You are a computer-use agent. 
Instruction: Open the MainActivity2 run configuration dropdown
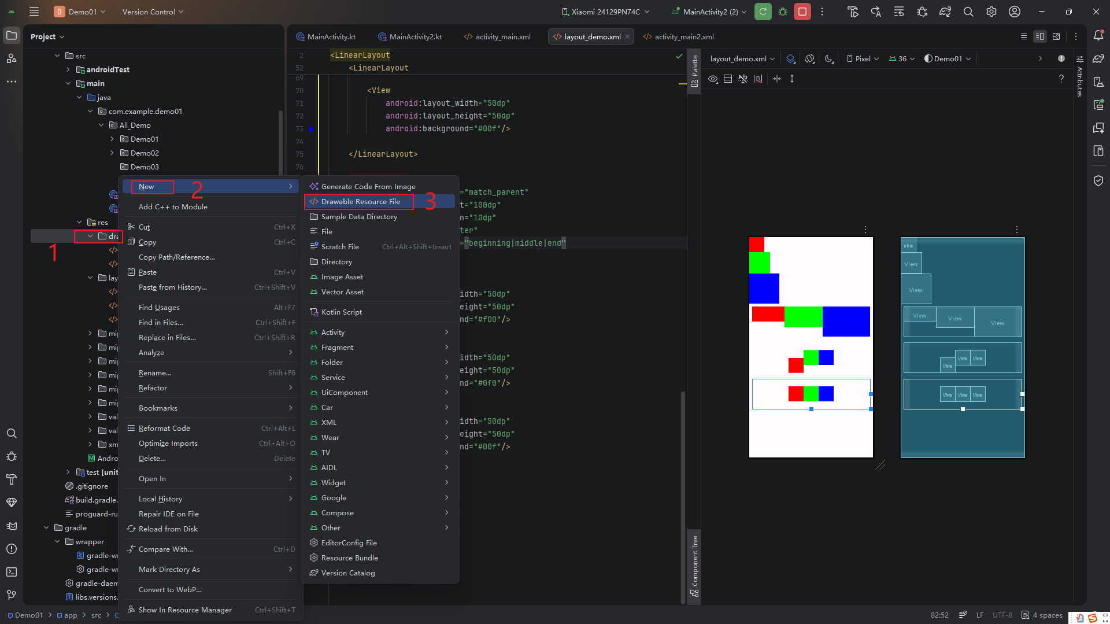pyautogui.click(x=709, y=12)
